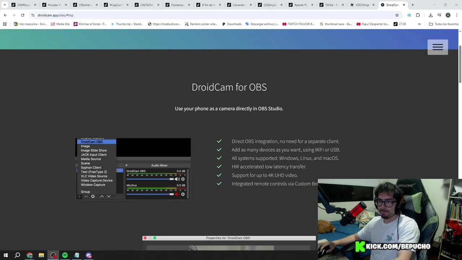Screen dimensions: 462x260
Task: Click the 'DroidCam for OBS' heading
Action: click(229, 87)
